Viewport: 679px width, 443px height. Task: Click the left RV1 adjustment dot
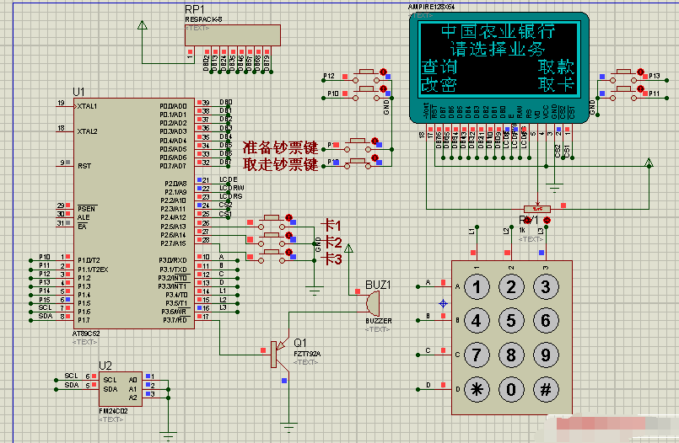pyautogui.click(x=527, y=221)
